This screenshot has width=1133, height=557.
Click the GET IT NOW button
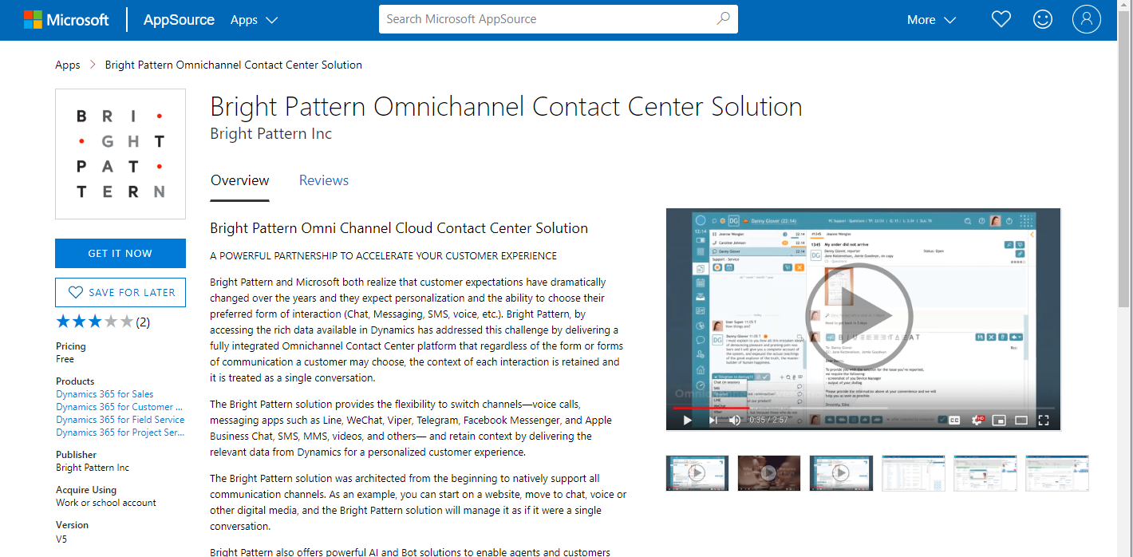click(x=120, y=253)
